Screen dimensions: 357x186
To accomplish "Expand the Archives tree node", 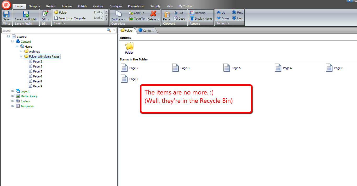I will 21,51.
